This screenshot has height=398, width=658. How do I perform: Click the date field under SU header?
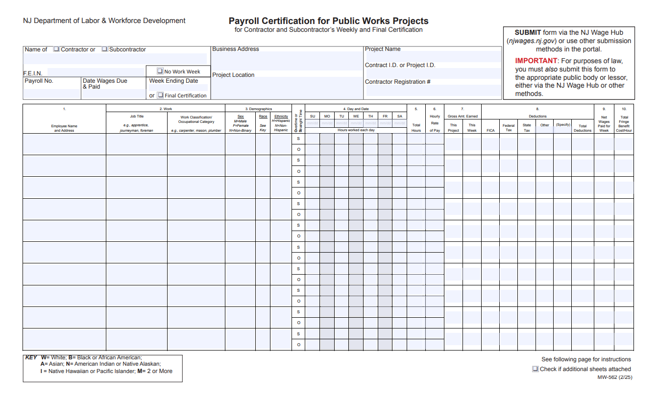(313, 123)
